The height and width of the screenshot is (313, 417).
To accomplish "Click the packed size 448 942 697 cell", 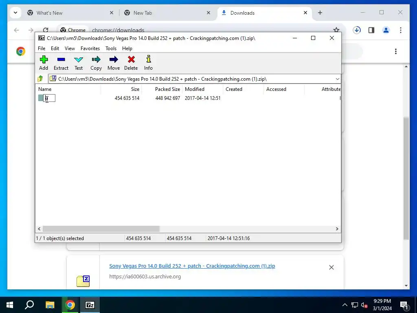I will [167, 98].
